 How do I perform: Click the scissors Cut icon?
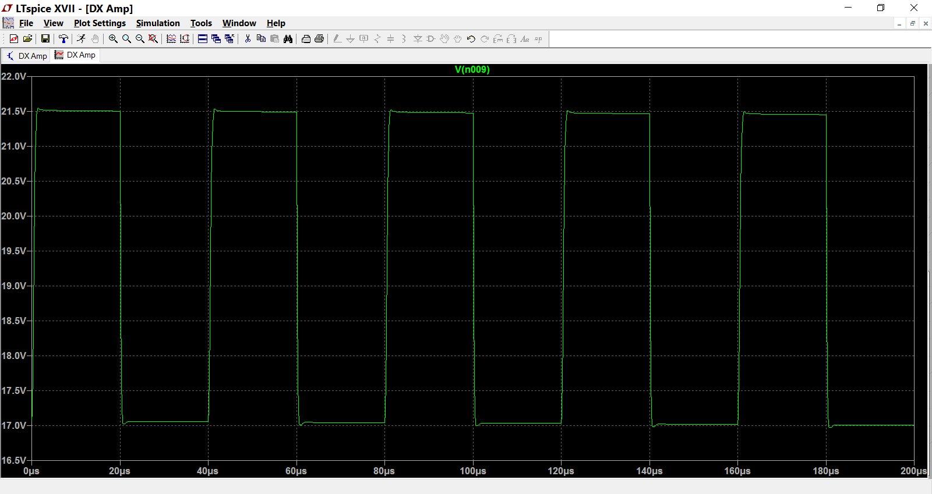[x=248, y=39]
